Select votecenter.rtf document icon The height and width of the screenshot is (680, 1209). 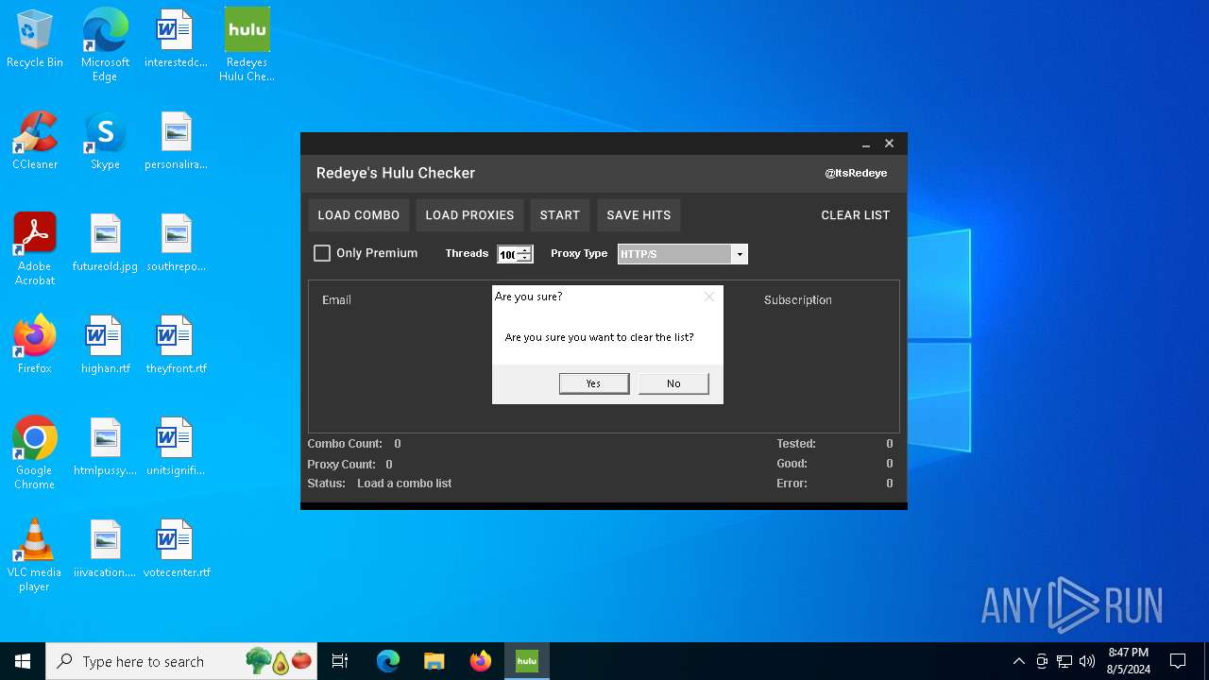pyautogui.click(x=176, y=550)
